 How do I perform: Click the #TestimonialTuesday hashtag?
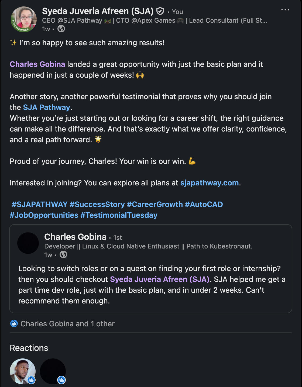click(119, 215)
